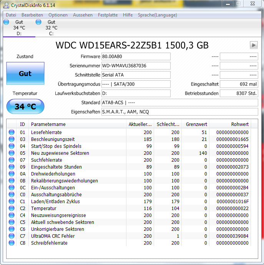
Task: Click status orb of Beschleunigungszeit row
Action: 12,139
